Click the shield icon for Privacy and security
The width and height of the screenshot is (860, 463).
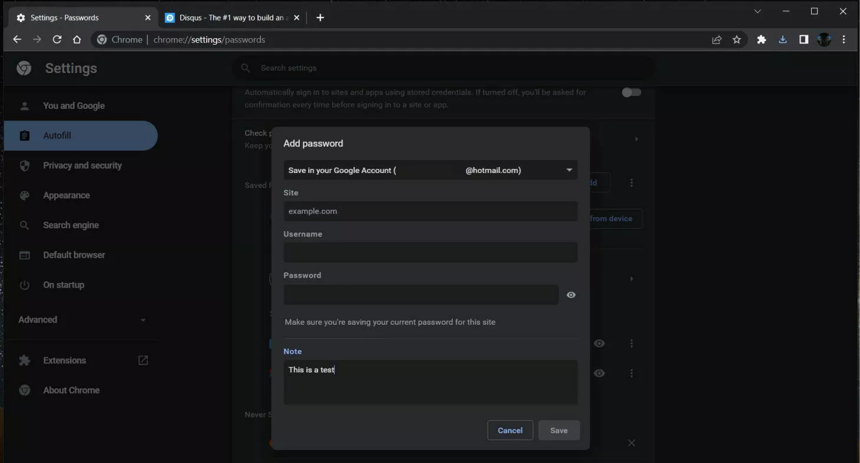coord(24,166)
